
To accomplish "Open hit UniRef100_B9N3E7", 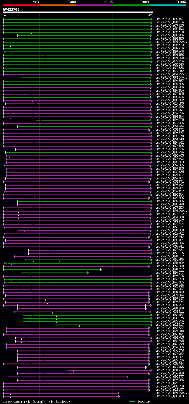I will point(170,81).
